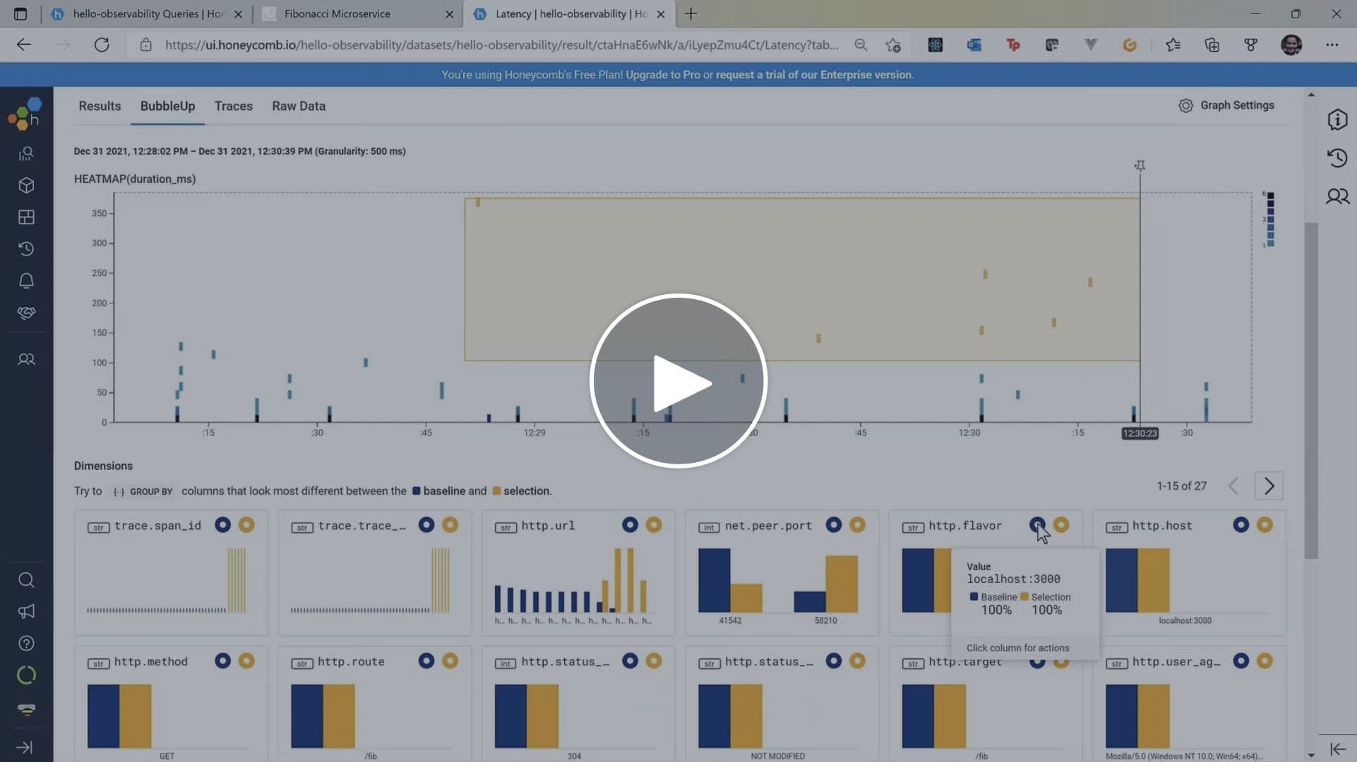1357x762 pixels.
Task: Open browser settings and more menu
Action: click(1332, 45)
